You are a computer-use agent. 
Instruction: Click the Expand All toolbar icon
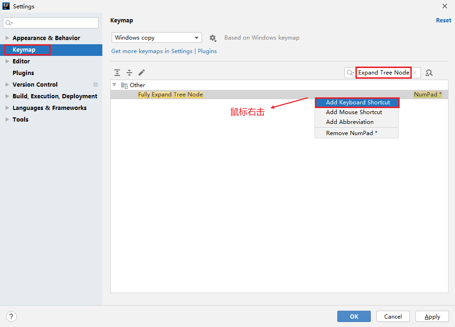point(117,73)
